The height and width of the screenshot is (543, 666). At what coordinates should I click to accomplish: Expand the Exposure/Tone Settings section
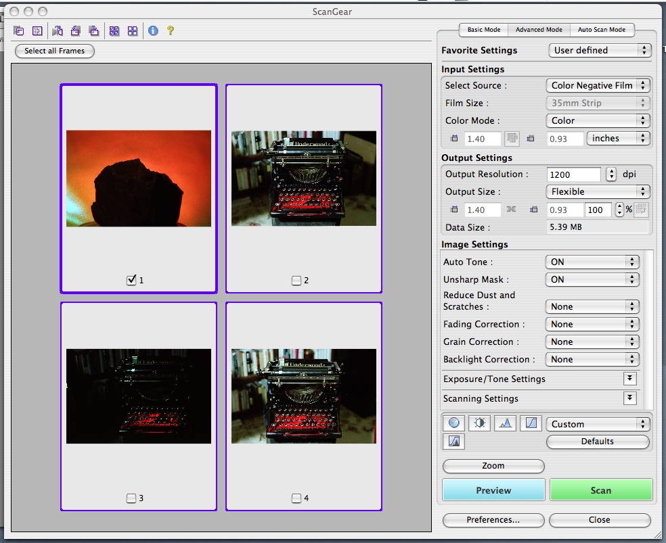(630, 379)
